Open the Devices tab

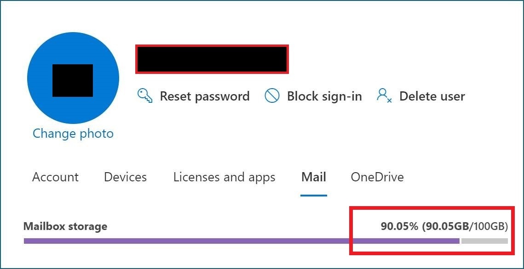[x=126, y=177]
